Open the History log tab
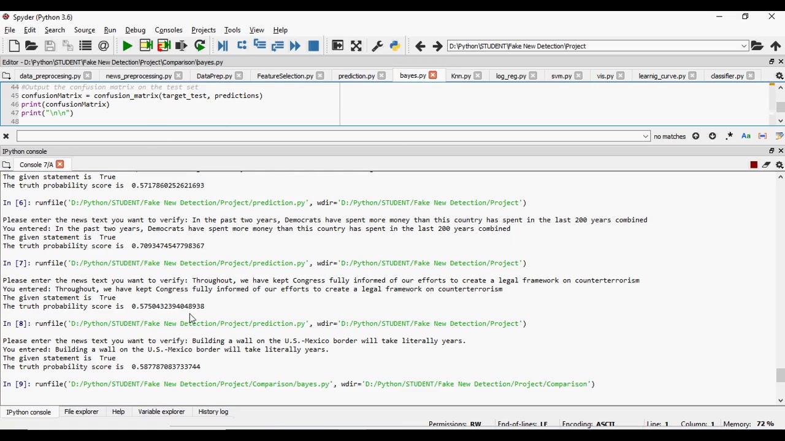This screenshot has height=441, width=785. [x=213, y=412]
